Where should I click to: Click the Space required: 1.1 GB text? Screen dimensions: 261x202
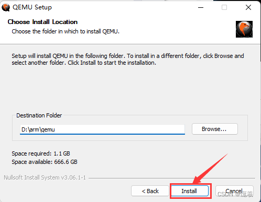tap(41, 153)
